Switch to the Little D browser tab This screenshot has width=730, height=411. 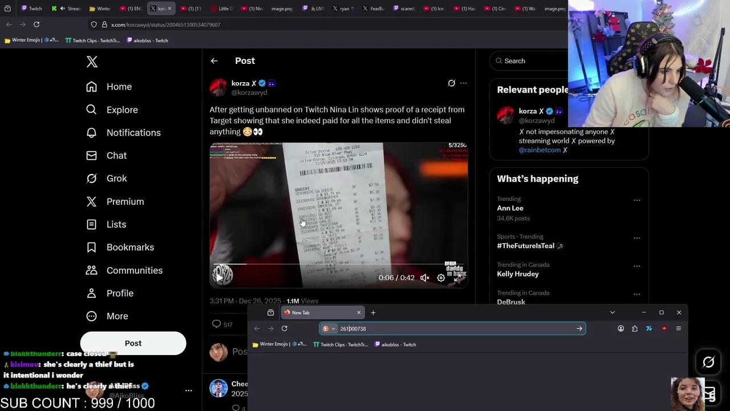pos(222,9)
